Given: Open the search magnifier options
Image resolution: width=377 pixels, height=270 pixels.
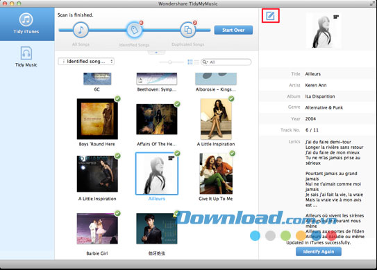Looking at the screenshot, I should [205, 62].
